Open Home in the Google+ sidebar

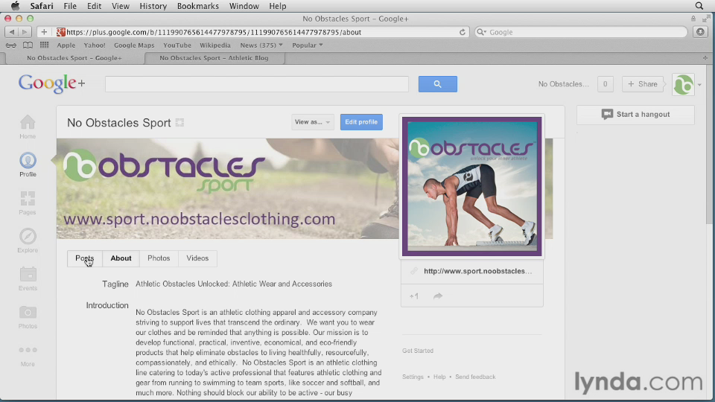(28, 126)
